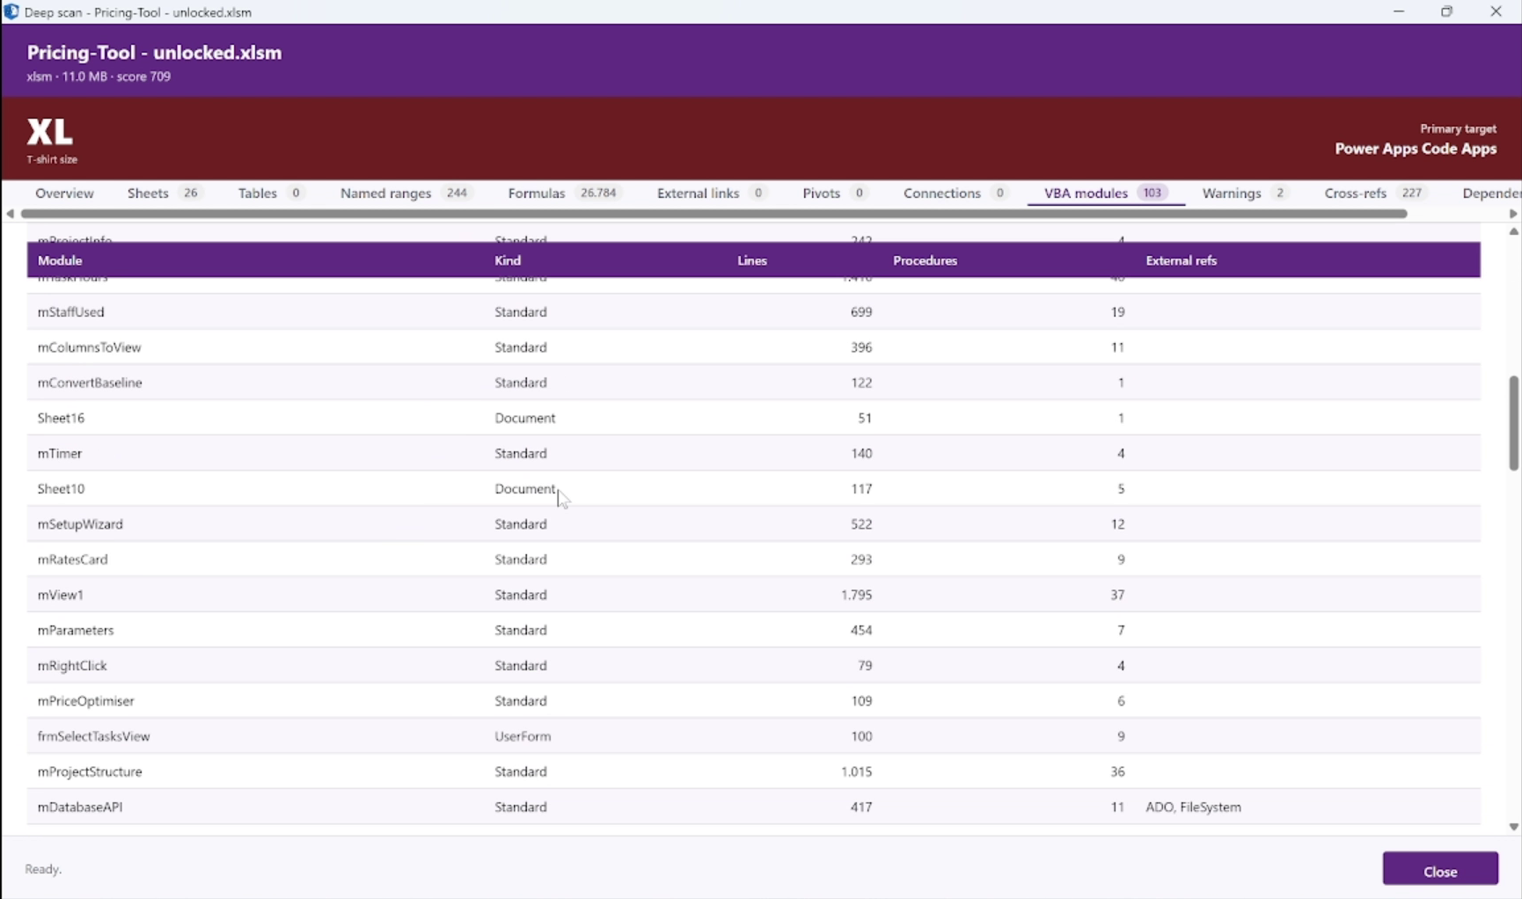The height and width of the screenshot is (899, 1522).
Task: Go to the Formulas tab
Action: click(x=564, y=193)
